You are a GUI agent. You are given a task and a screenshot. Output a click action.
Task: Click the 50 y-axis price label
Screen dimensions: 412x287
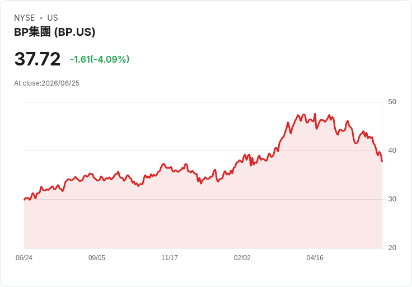(392, 102)
